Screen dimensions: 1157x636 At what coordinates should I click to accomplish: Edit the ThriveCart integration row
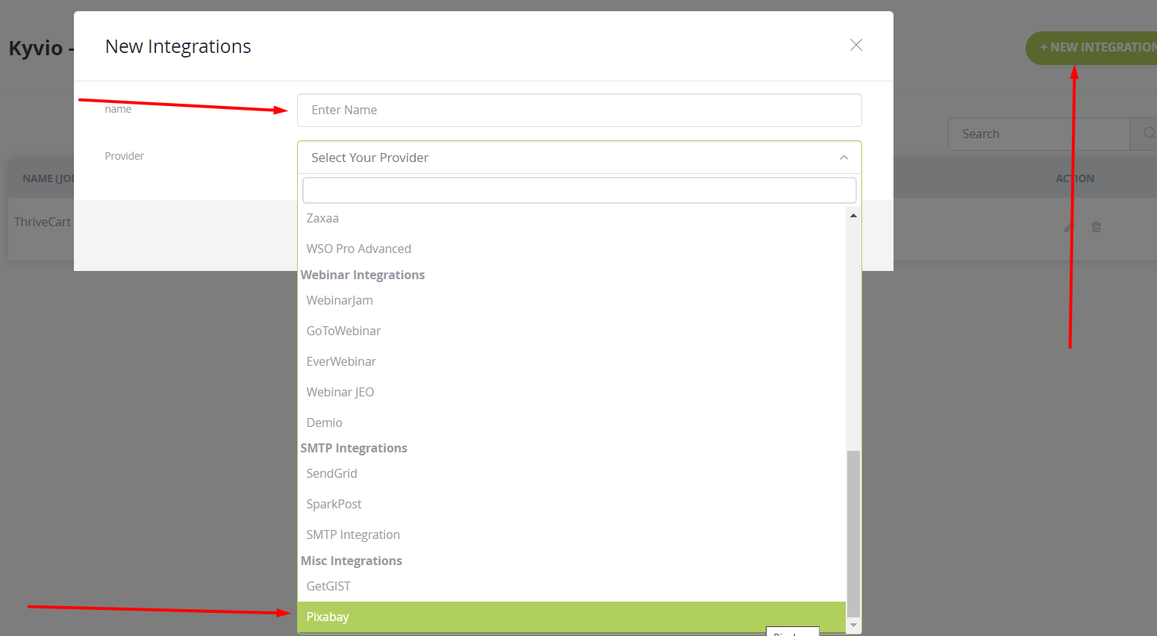[1069, 227]
